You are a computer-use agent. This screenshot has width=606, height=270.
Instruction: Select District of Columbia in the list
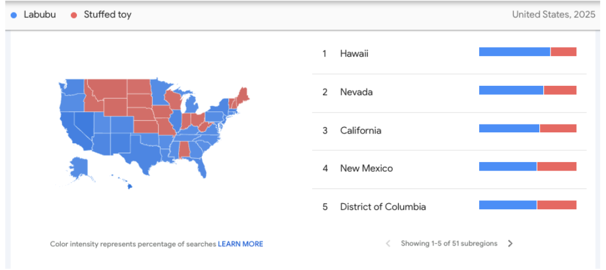coord(383,207)
